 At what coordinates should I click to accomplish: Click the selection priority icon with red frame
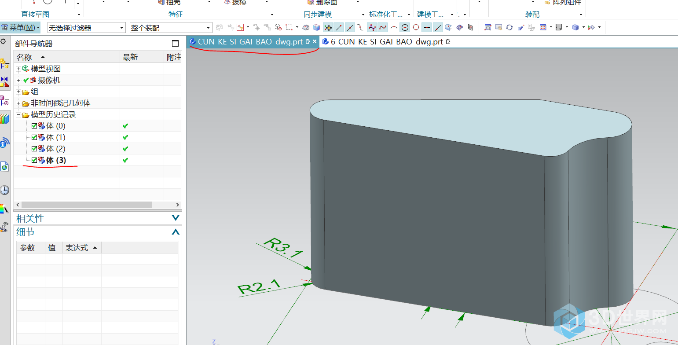[240, 27]
